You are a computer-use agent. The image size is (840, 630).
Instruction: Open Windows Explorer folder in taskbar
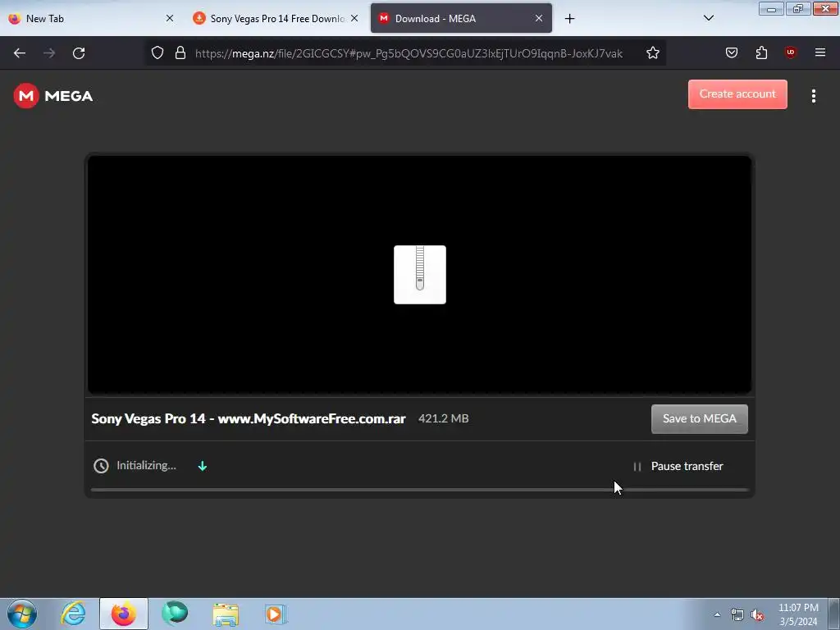(x=226, y=614)
